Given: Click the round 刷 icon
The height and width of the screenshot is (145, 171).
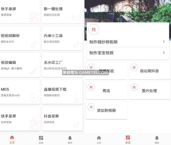Looking at the screenshot, I should click(x=134, y=67).
